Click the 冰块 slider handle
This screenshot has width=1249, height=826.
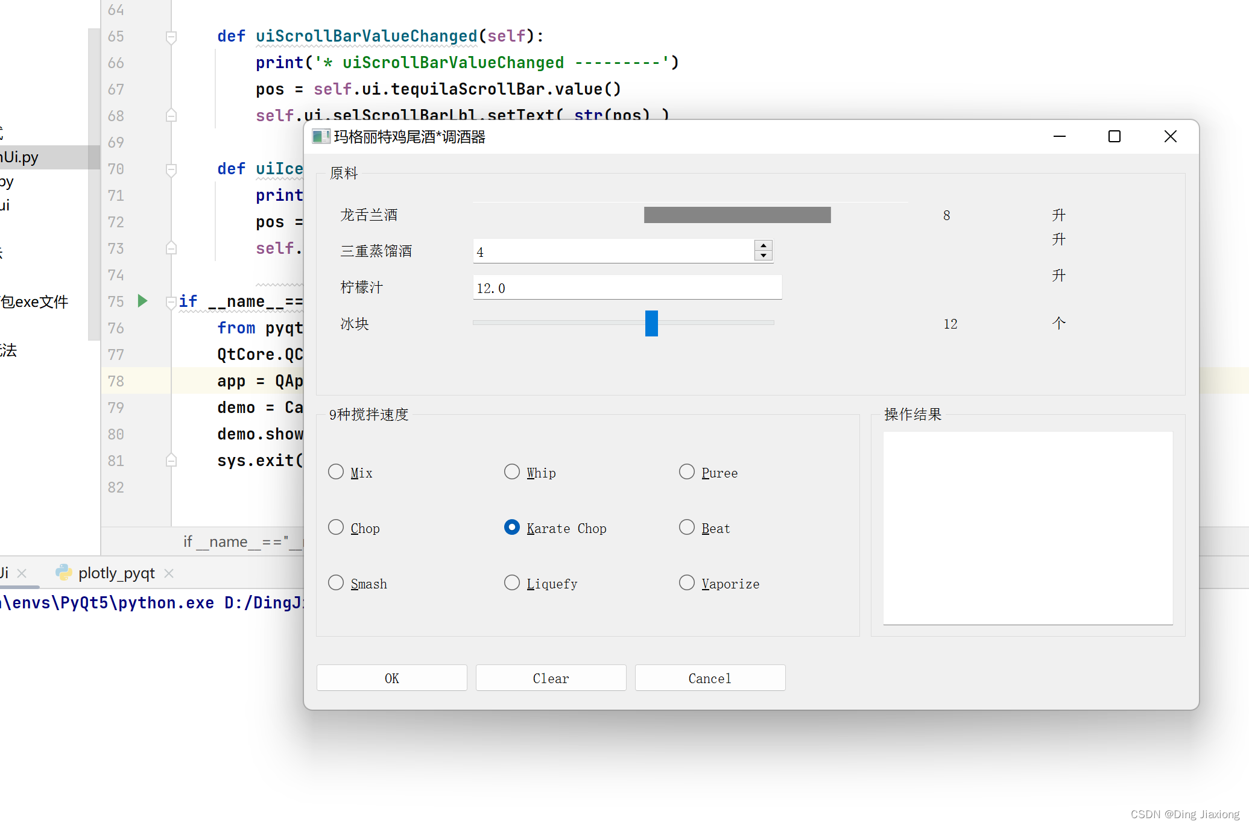click(651, 324)
